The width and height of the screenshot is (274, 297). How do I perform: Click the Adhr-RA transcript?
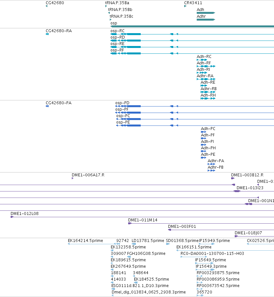tap(206, 79)
